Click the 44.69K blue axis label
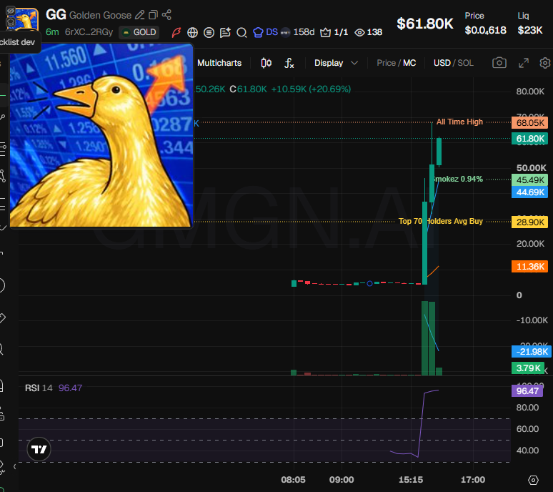Image resolution: width=553 pixels, height=492 pixels. (x=529, y=192)
